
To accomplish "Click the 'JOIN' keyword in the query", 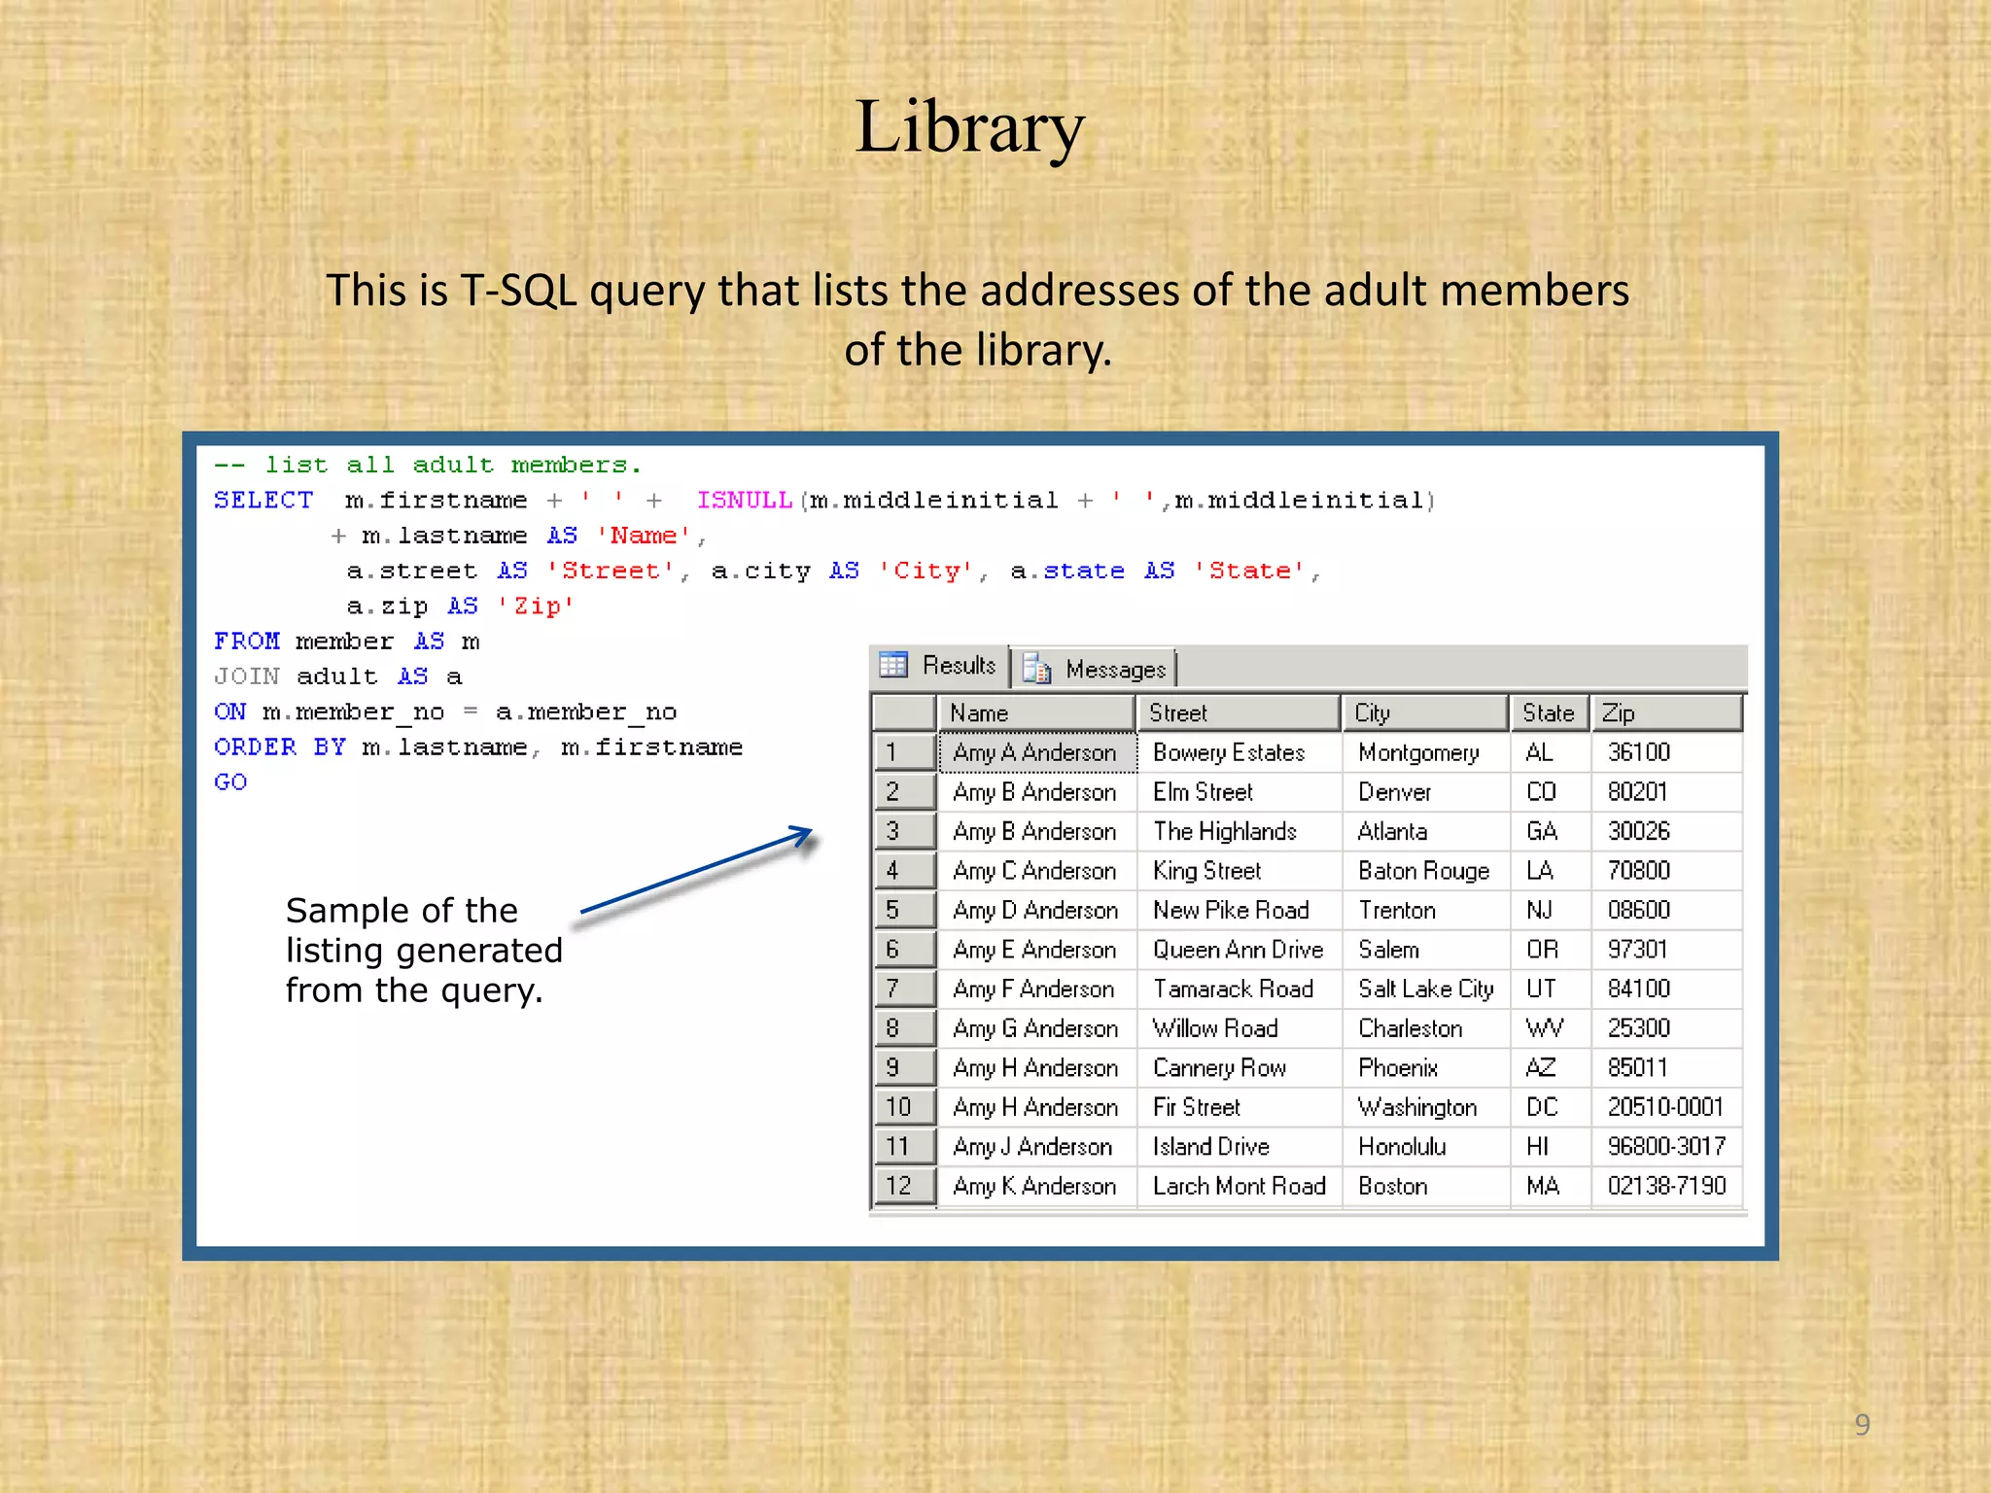I will (x=247, y=676).
